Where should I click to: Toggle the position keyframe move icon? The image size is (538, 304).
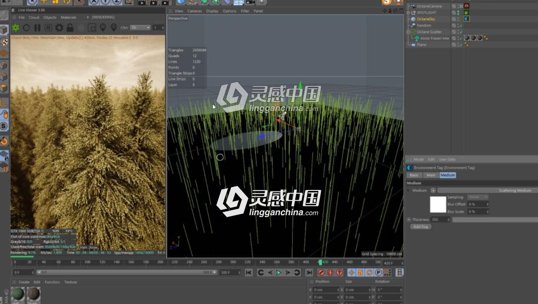click(352, 272)
